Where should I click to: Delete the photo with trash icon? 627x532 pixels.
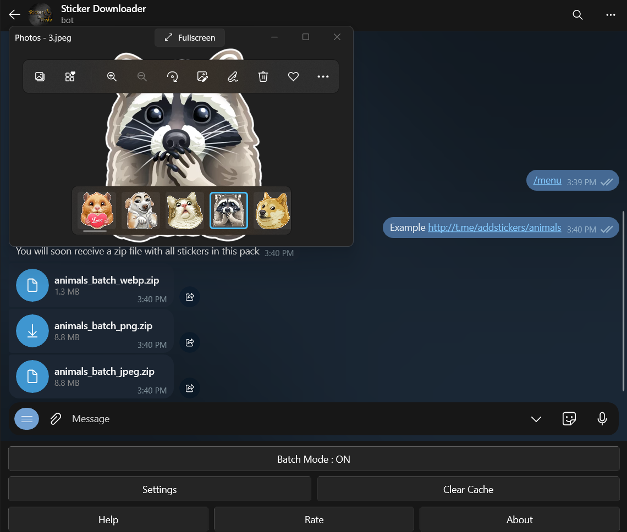pyautogui.click(x=263, y=76)
